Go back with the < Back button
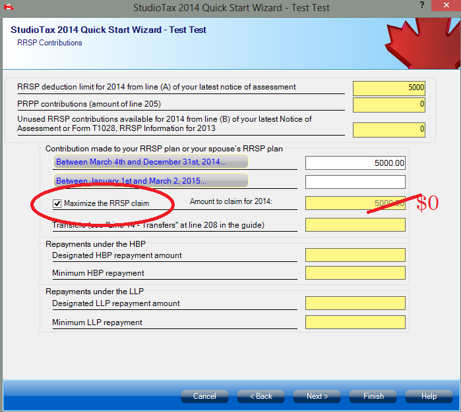The width and height of the screenshot is (461, 412). (261, 396)
